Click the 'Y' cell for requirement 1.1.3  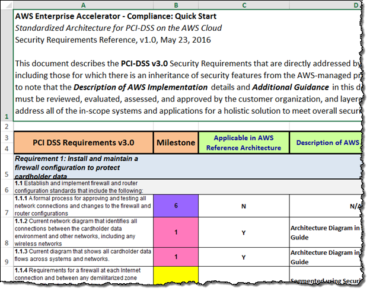tap(244, 257)
